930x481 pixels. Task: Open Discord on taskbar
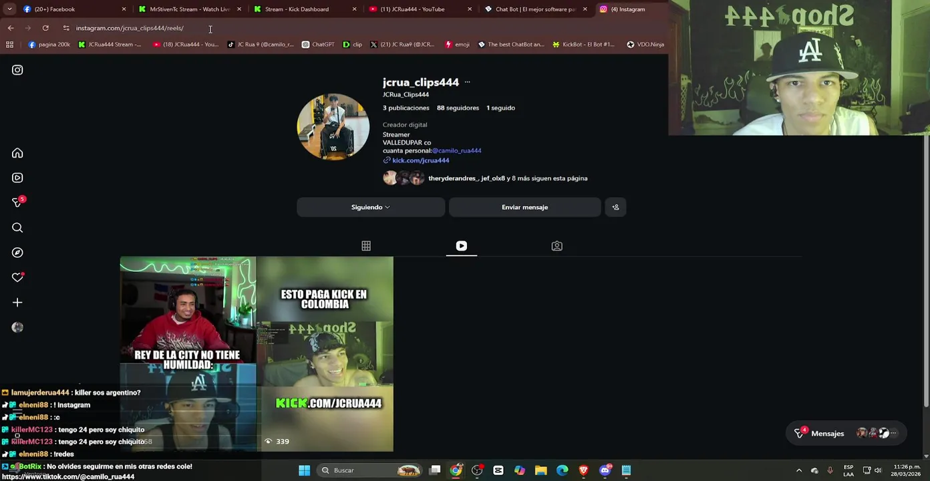coord(605,470)
